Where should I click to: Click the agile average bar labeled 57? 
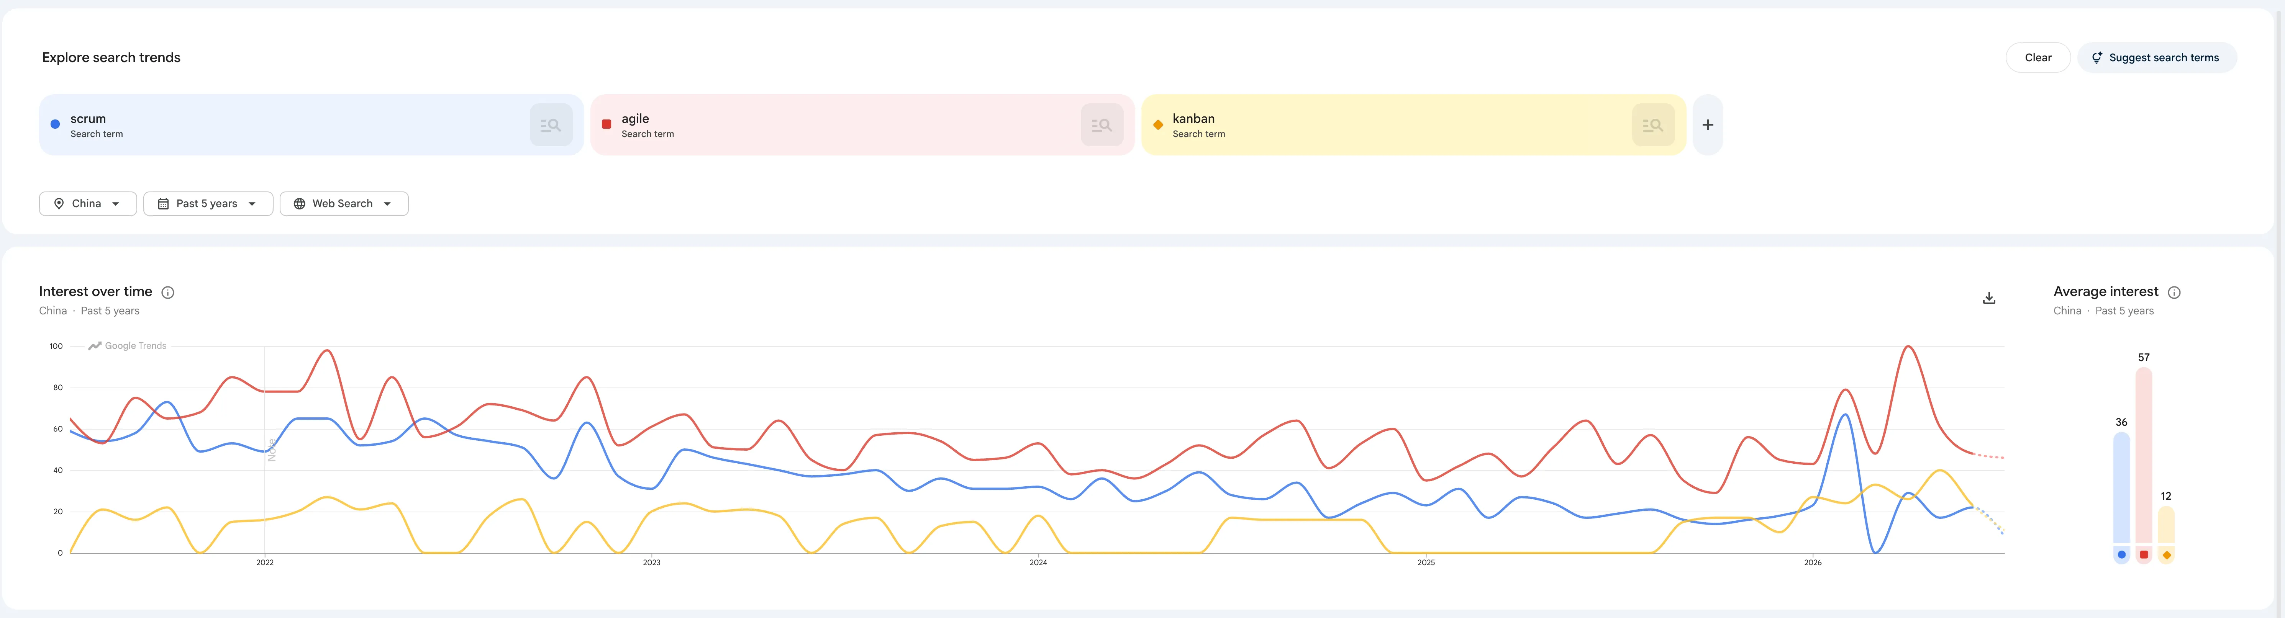(2144, 455)
